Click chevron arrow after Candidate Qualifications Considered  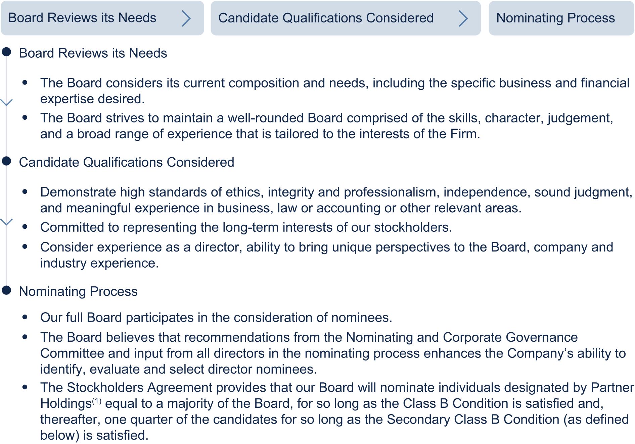pyautogui.click(x=463, y=18)
